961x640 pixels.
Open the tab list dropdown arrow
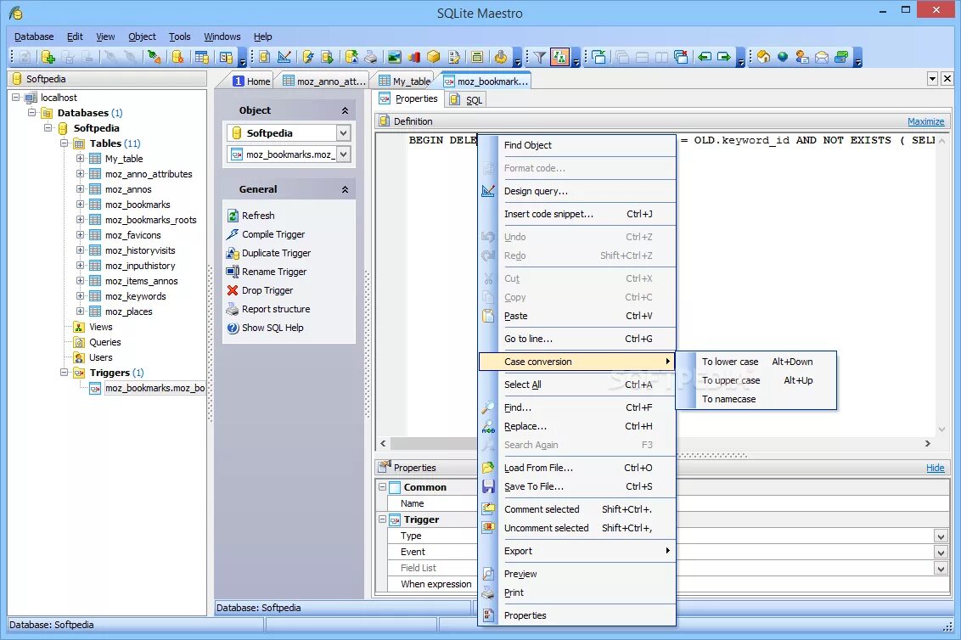click(932, 78)
